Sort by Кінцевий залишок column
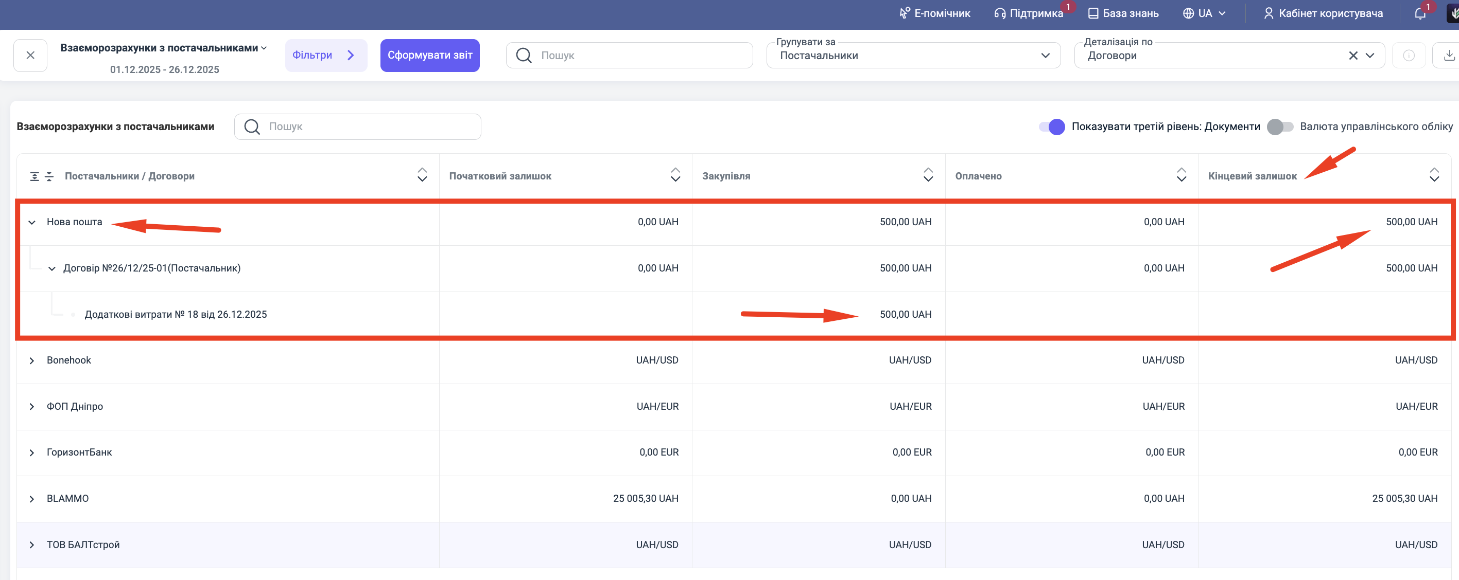 1433,175
